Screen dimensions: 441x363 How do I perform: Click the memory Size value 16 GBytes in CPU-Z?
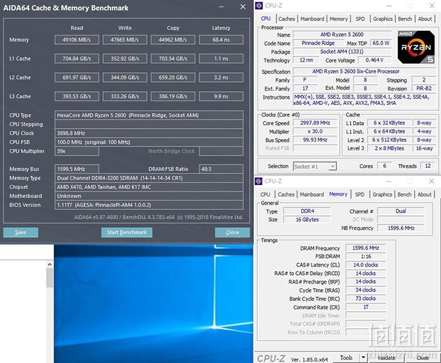click(x=307, y=219)
